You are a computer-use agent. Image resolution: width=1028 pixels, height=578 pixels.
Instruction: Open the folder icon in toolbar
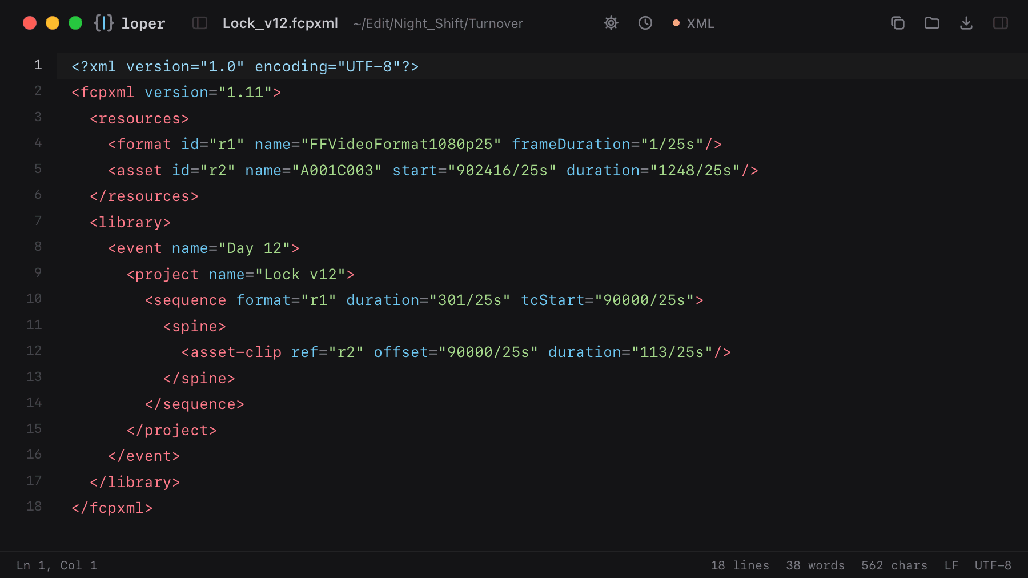[x=932, y=23]
